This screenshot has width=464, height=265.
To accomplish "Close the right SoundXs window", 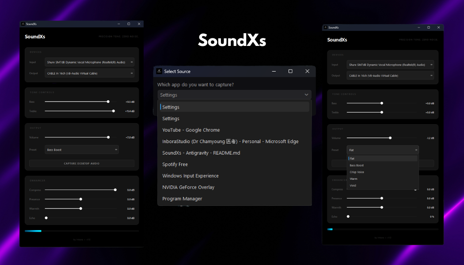I will click(438, 27).
